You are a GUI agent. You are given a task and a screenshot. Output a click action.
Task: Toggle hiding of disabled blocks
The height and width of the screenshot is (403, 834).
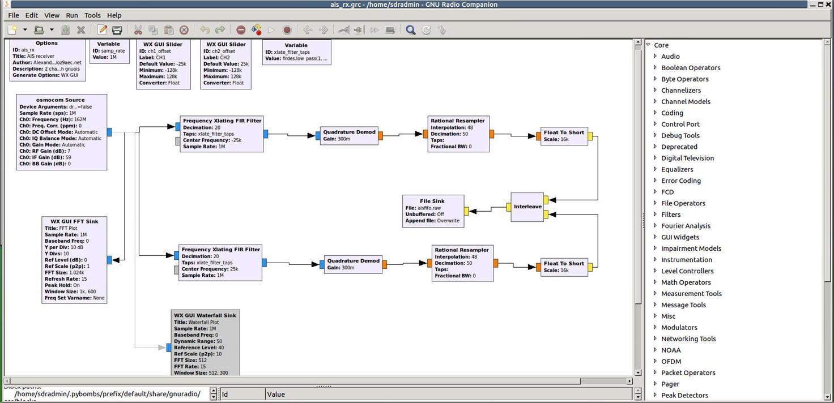point(390,30)
